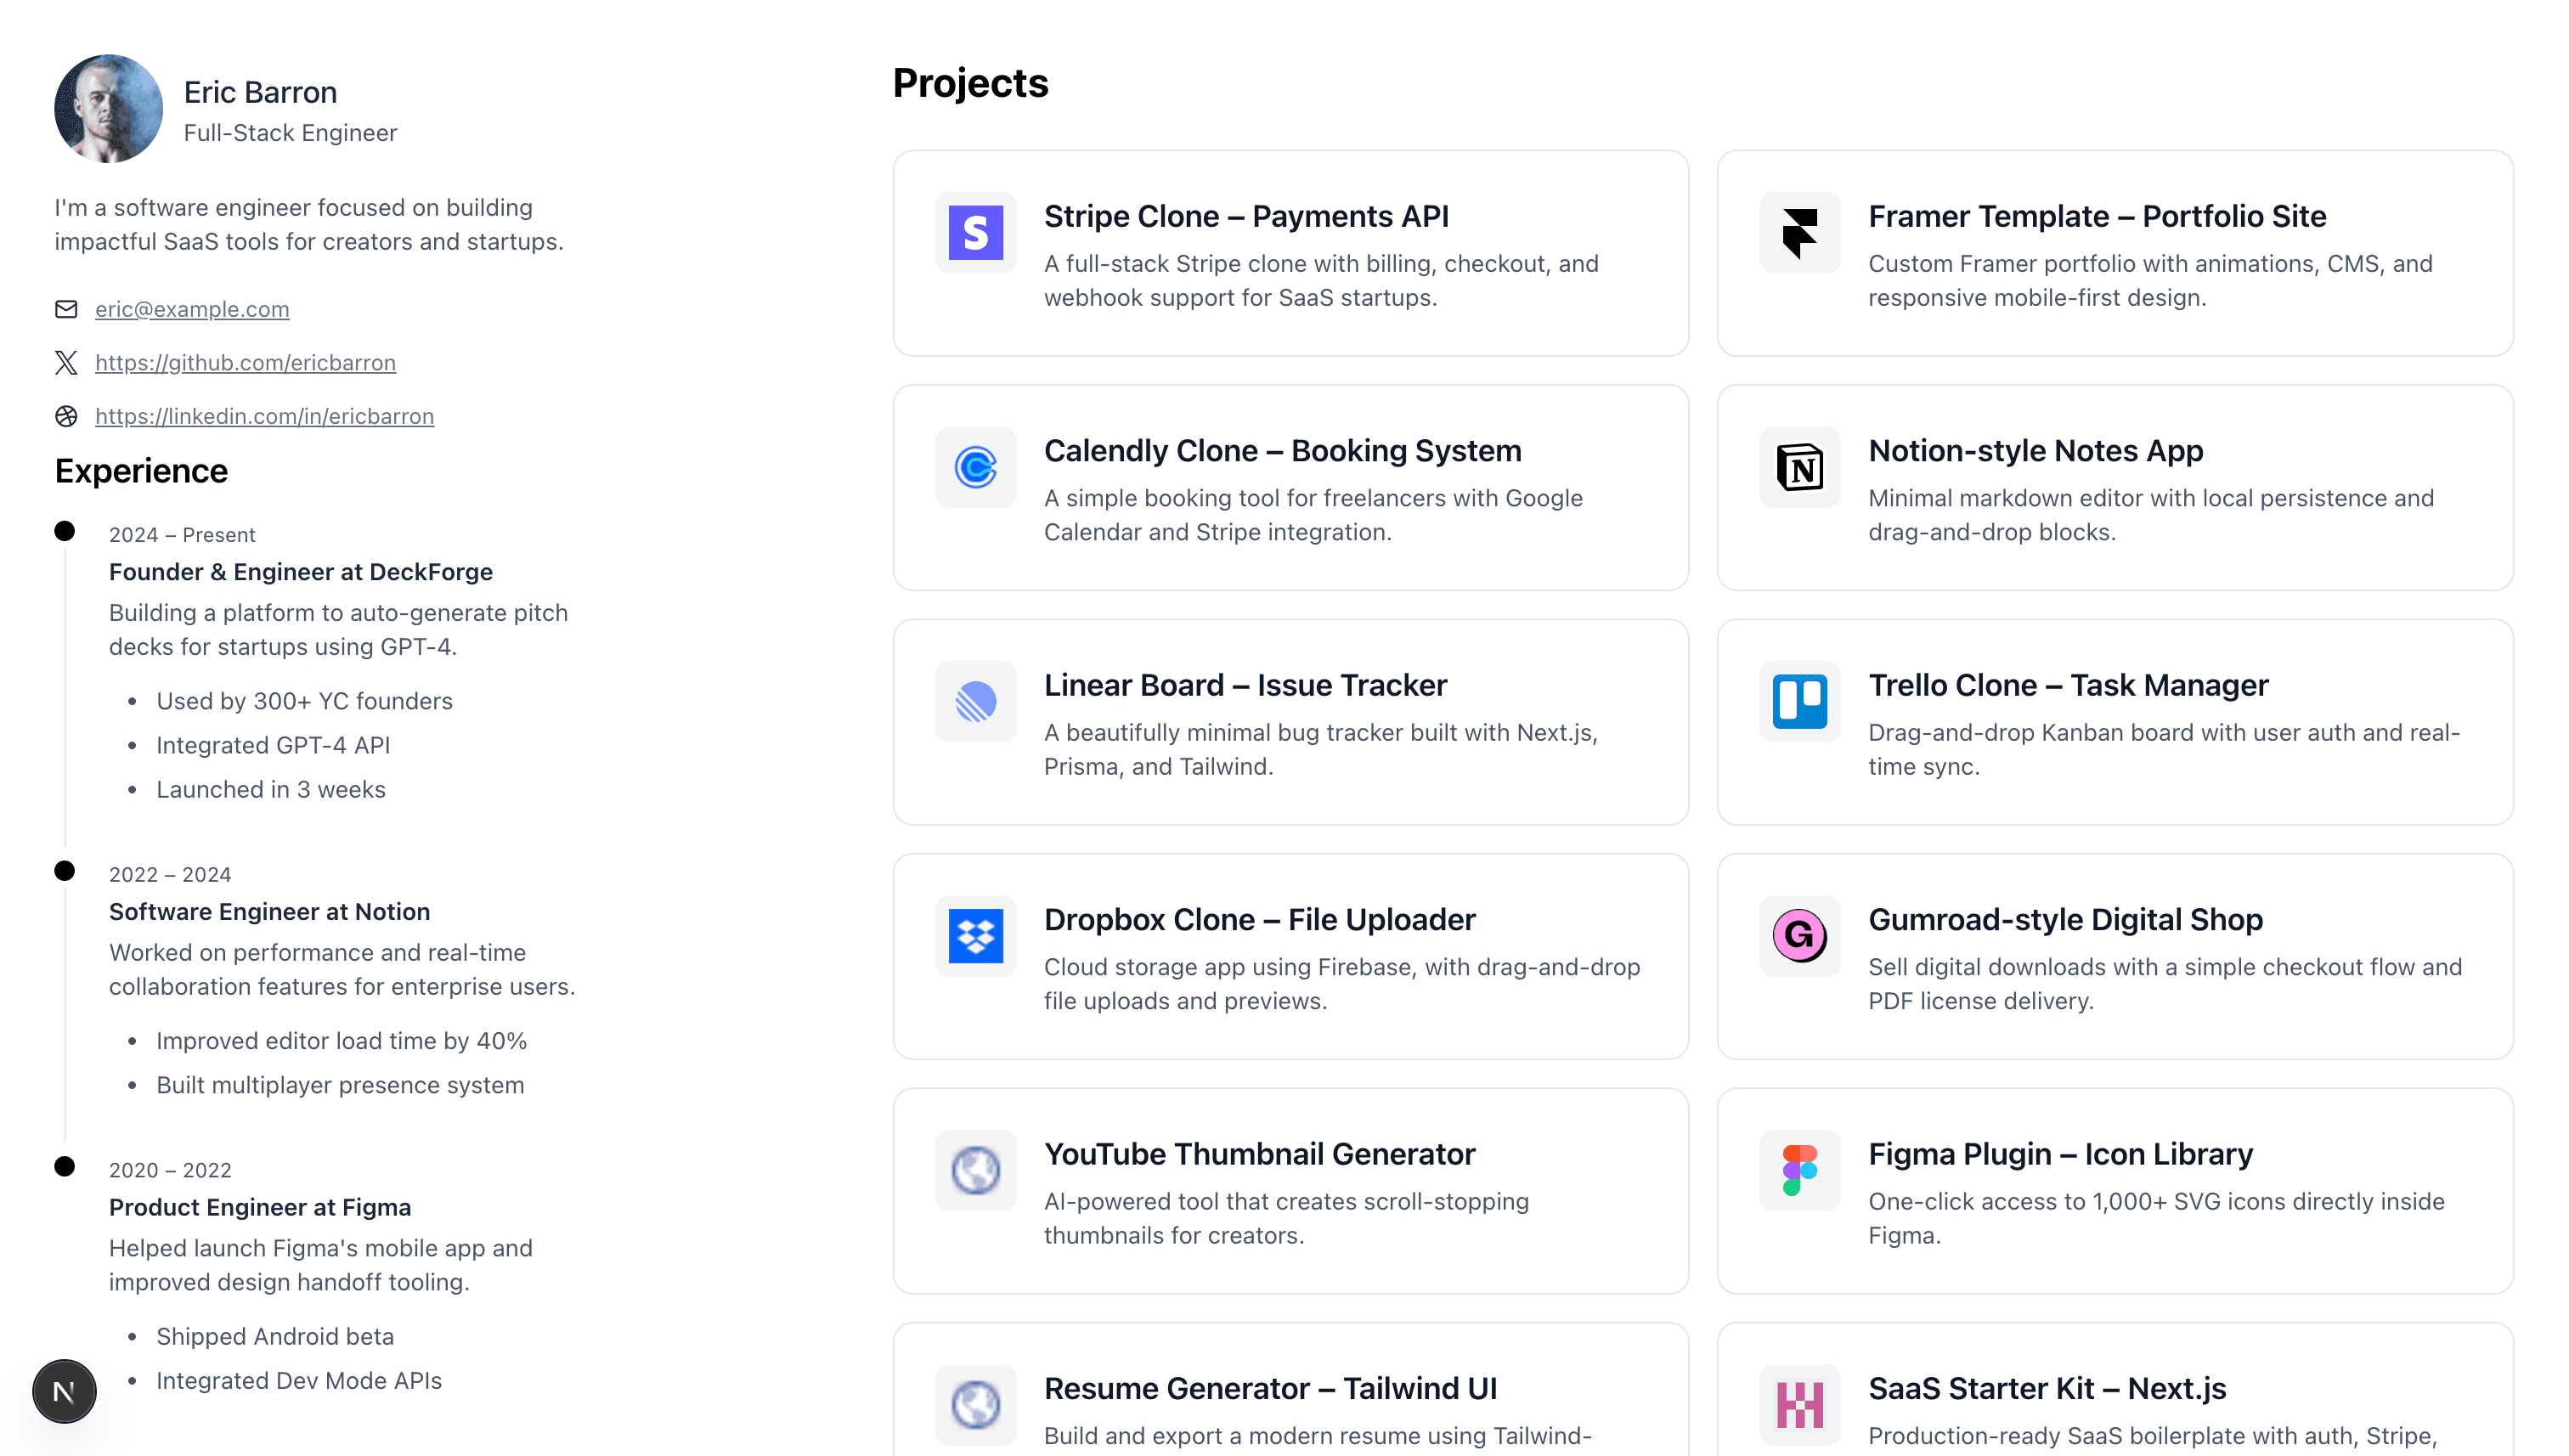Click Eric Barron's profile photo

point(108,108)
